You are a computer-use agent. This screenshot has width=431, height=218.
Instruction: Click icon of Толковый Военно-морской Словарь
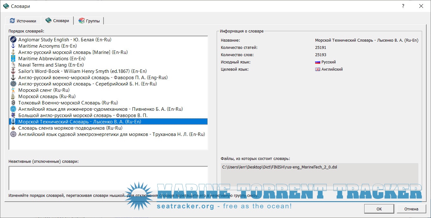[x=13, y=103]
